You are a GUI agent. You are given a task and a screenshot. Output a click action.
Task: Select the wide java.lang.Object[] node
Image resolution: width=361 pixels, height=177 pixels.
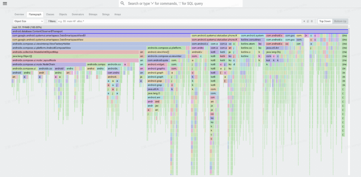pos(75,56)
